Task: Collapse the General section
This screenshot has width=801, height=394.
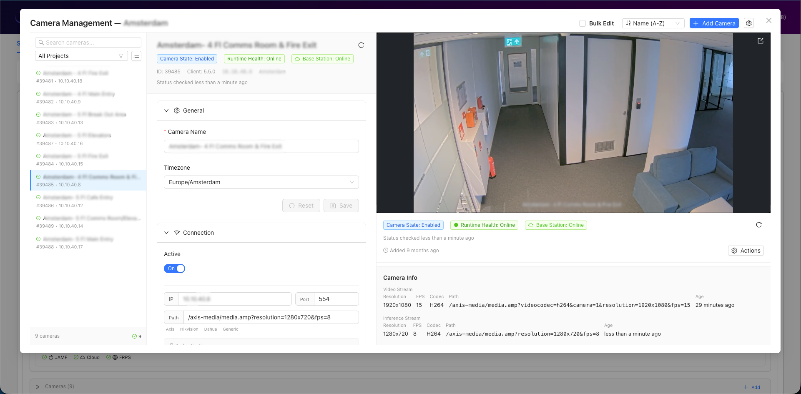Action: click(166, 110)
